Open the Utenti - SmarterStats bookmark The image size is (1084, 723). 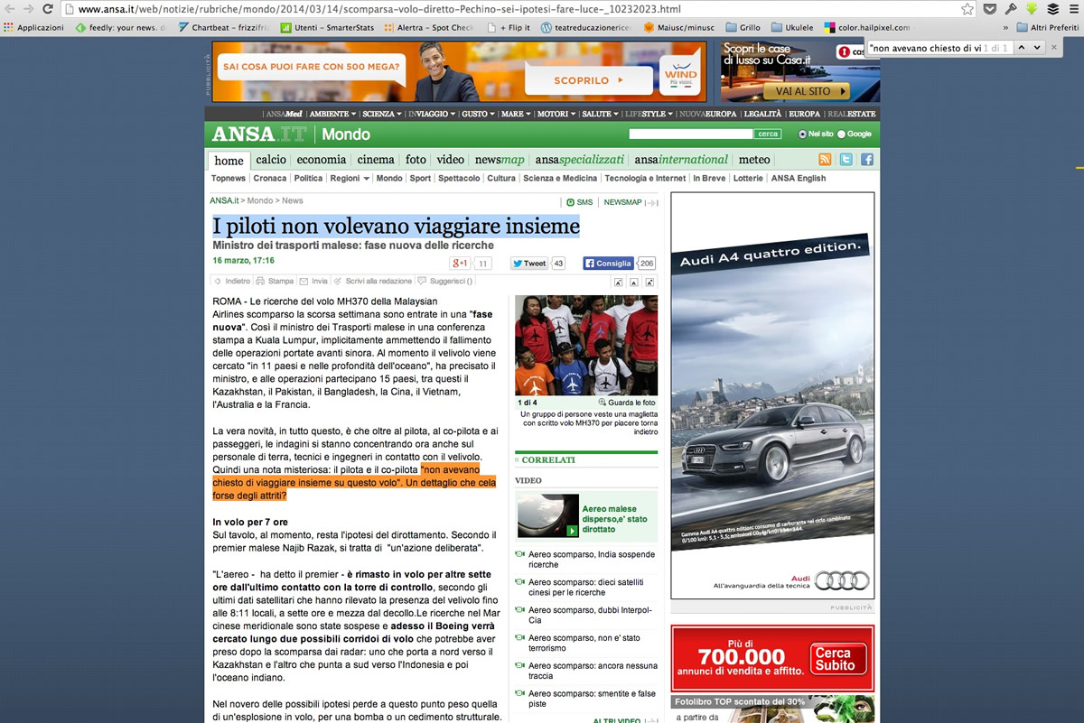pos(326,28)
